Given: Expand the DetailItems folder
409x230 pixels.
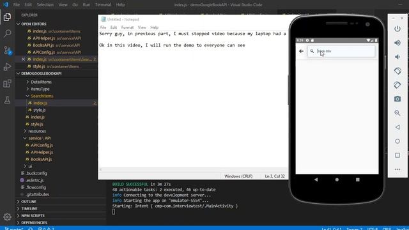Looking at the screenshot, I should point(41,82).
